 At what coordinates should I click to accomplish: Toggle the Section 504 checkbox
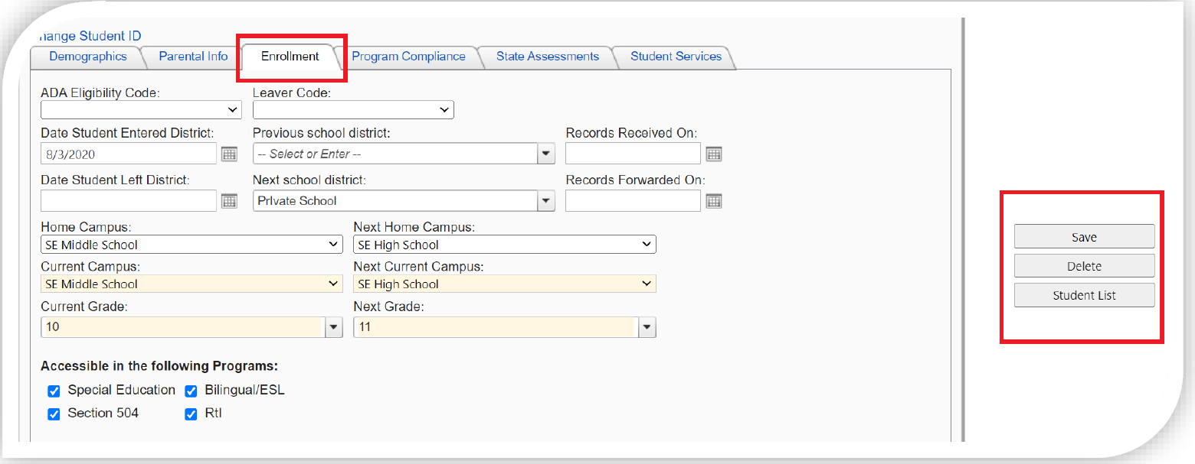(x=54, y=414)
